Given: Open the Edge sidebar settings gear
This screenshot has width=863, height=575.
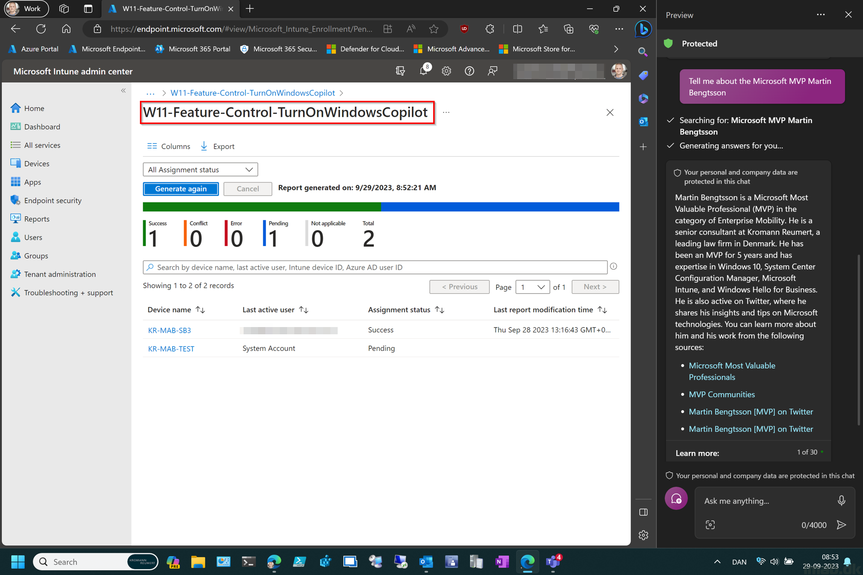Looking at the screenshot, I should click(x=643, y=535).
